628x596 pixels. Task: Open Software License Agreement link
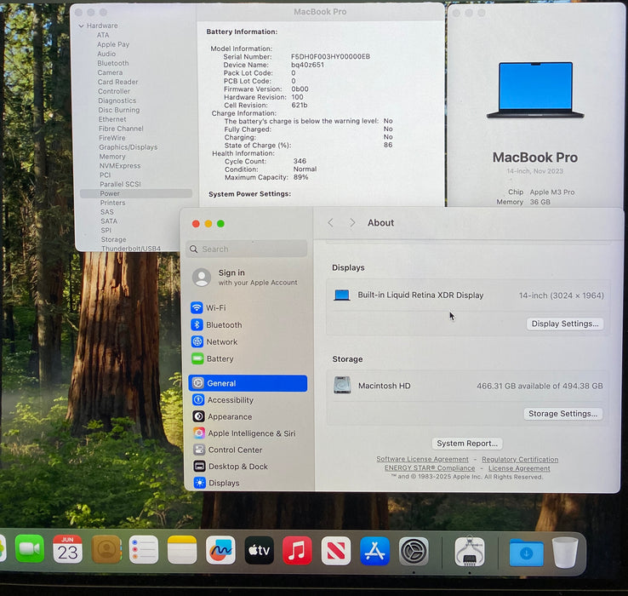click(422, 459)
